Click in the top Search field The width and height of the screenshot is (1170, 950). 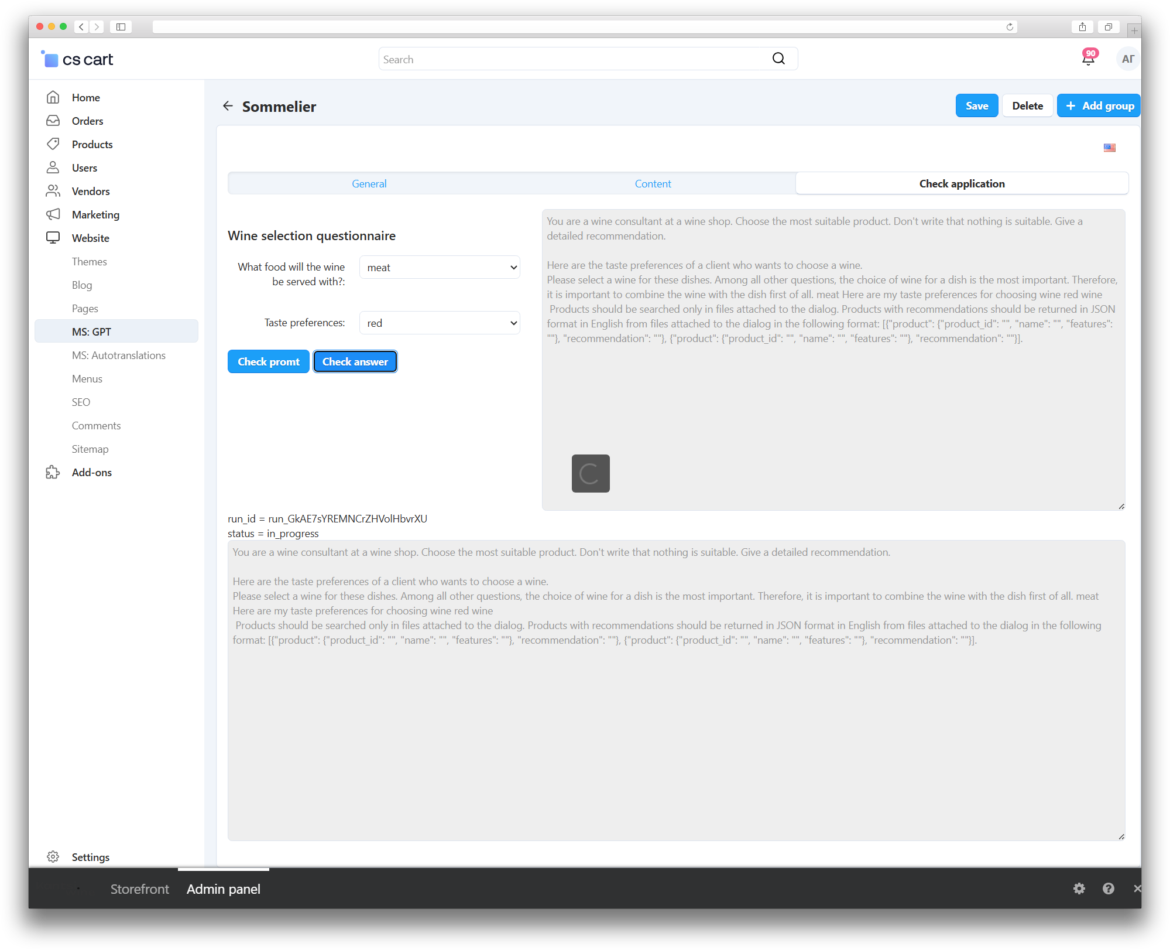pyautogui.click(x=574, y=59)
